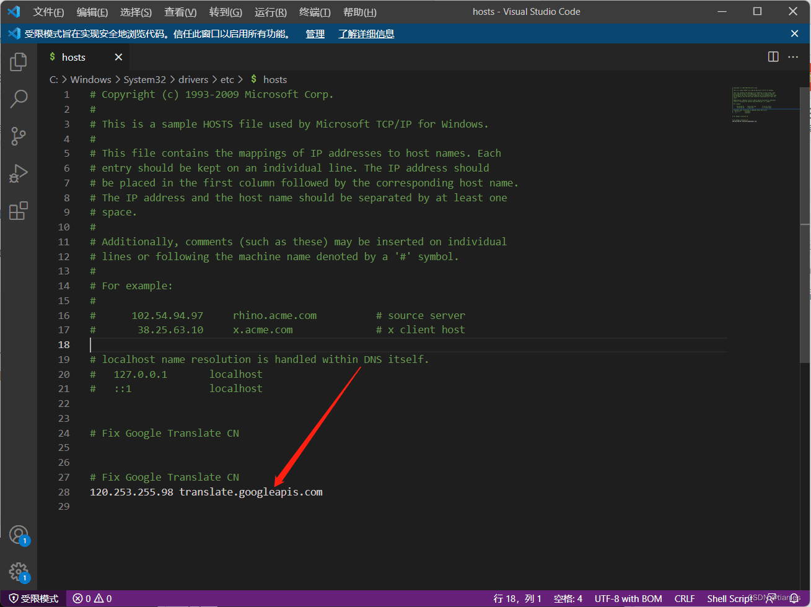Open the 了解详细信息 link
The width and height of the screenshot is (811, 607).
pos(366,34)
